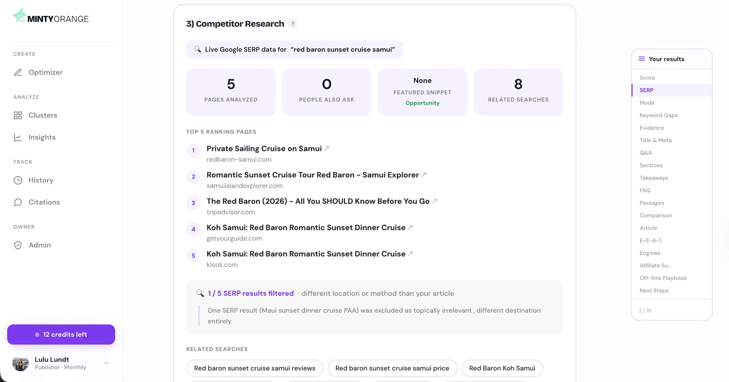Click the 0 People Also Ask card

[327, 92]
